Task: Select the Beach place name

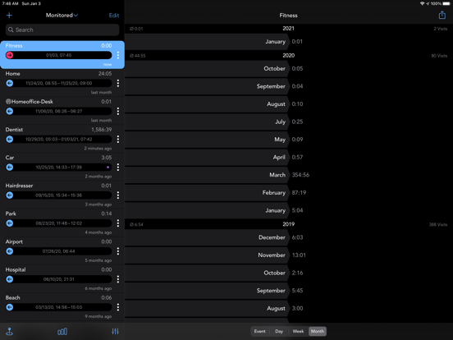Action: (12, 298)
